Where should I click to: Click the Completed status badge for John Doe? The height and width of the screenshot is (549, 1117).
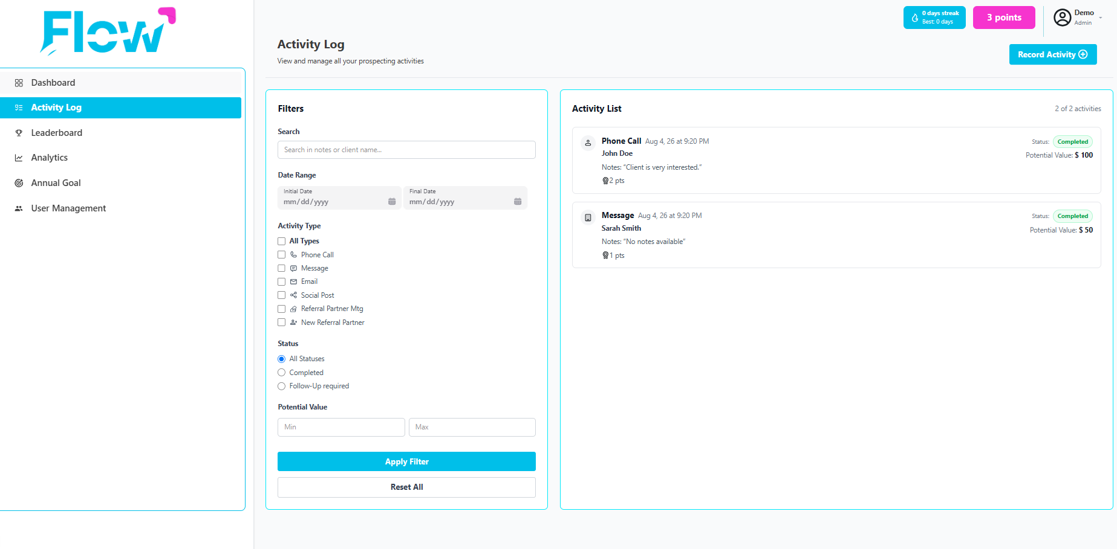click(x=1073, y=142)
